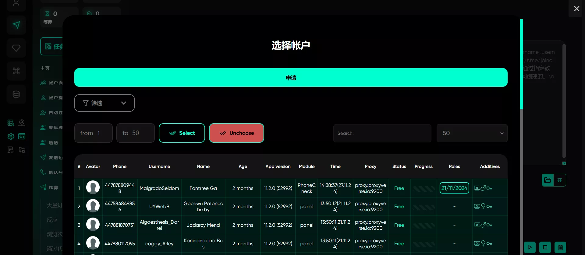Open the gear settings icon in left rail
This screenshot has height=255, width=585.
click(11, 136)
